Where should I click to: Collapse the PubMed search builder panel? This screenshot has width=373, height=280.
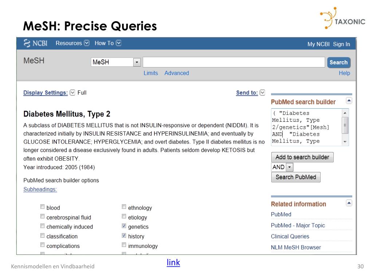tap(349, 101)
